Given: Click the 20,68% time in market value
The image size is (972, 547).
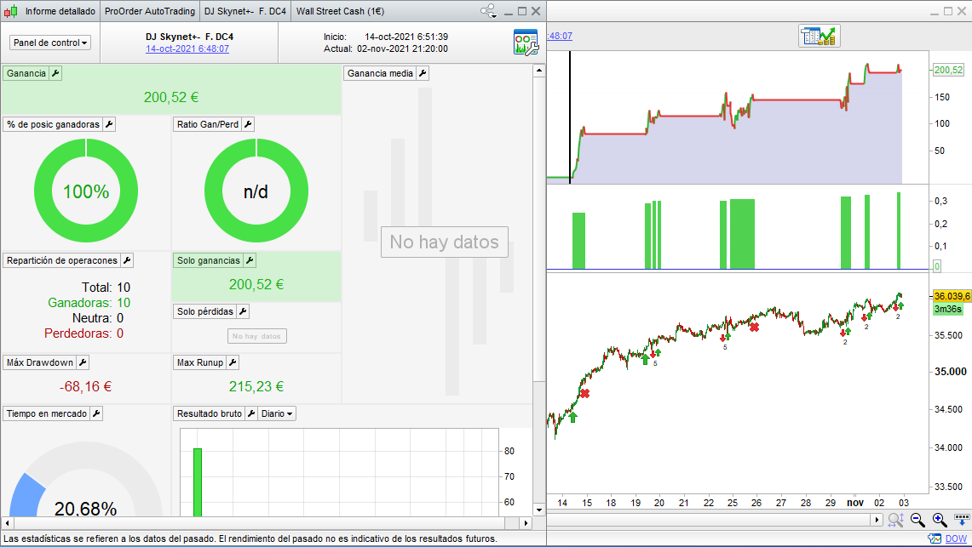Looking at the screenshot, I should pyautogui.click(x=85, y=509).
